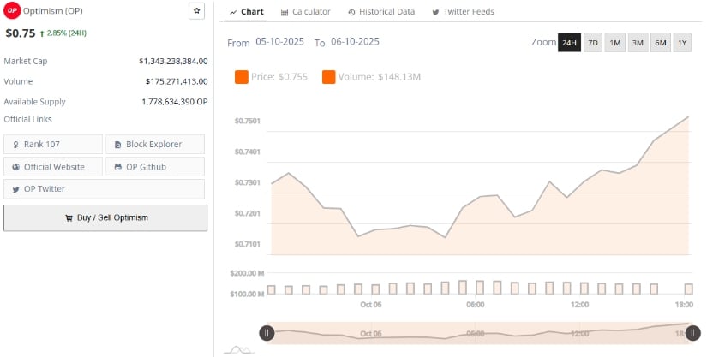Open the Twitter Feeds tab

(463, 12)
